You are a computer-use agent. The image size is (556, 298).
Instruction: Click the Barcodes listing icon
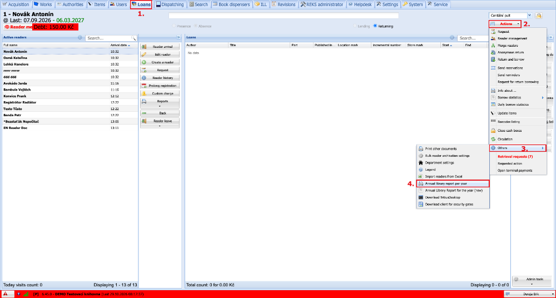tap(493, 122)
